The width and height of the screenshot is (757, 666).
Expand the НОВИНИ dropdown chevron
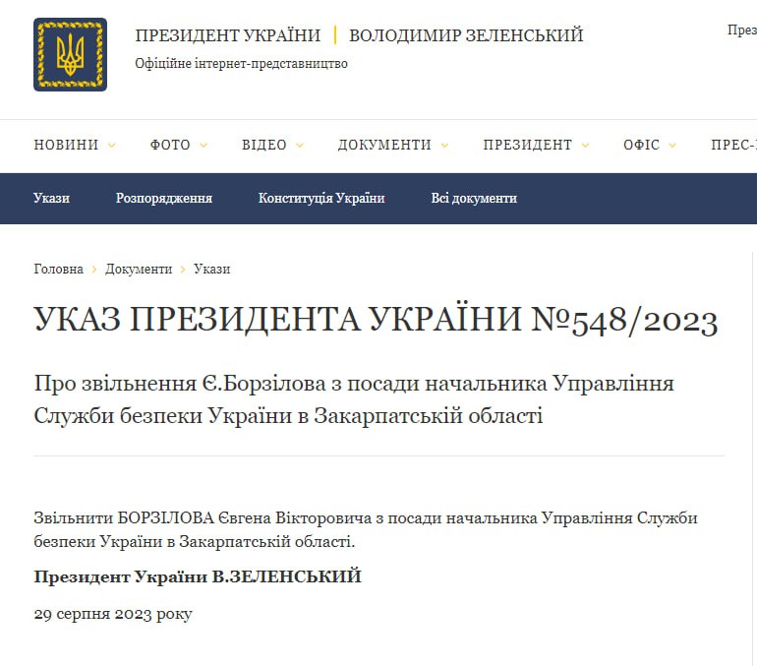click(112, 146)
